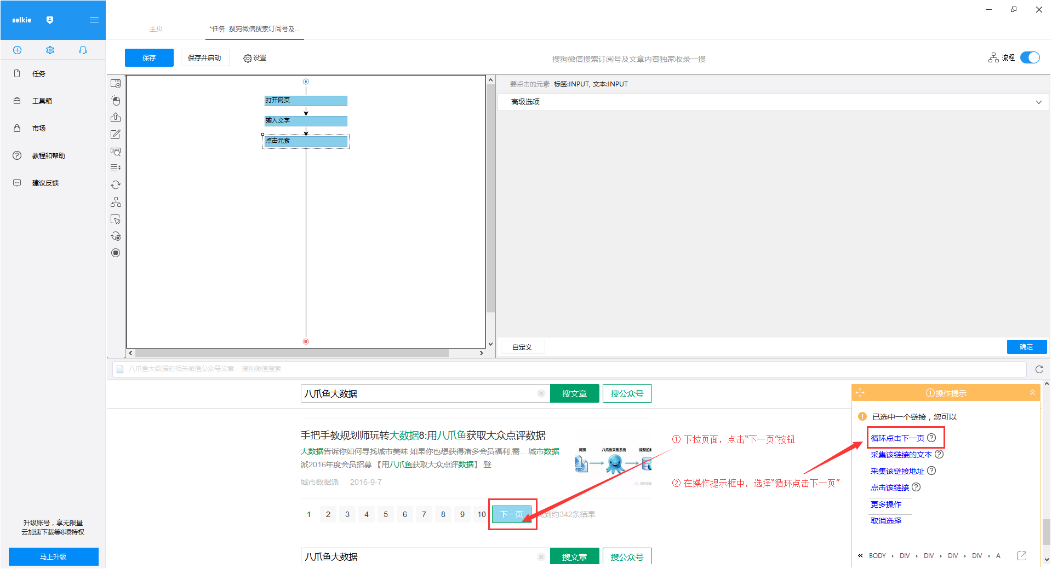Select the mouse click element tool
The width and height of the screenshot is (1052, 569).
[116, 101]
